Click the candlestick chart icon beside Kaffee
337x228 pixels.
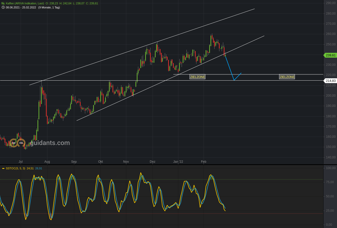(x=3, y=3)
